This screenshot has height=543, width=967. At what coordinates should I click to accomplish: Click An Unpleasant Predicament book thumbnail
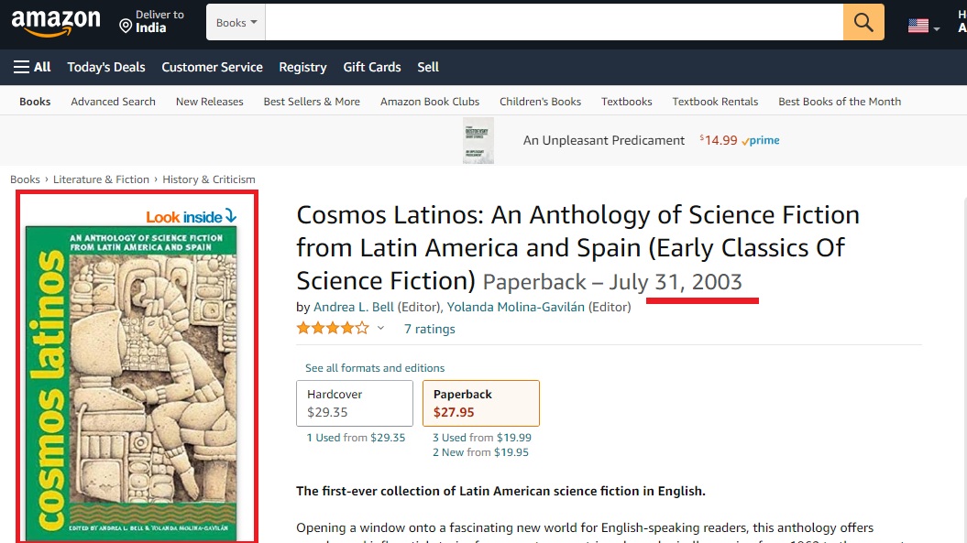(478, 140)
